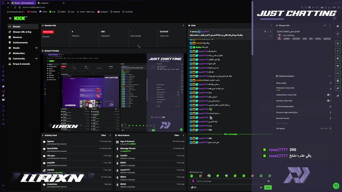
Task: Open the Kick hamburger menu
Action: (10, 18)
